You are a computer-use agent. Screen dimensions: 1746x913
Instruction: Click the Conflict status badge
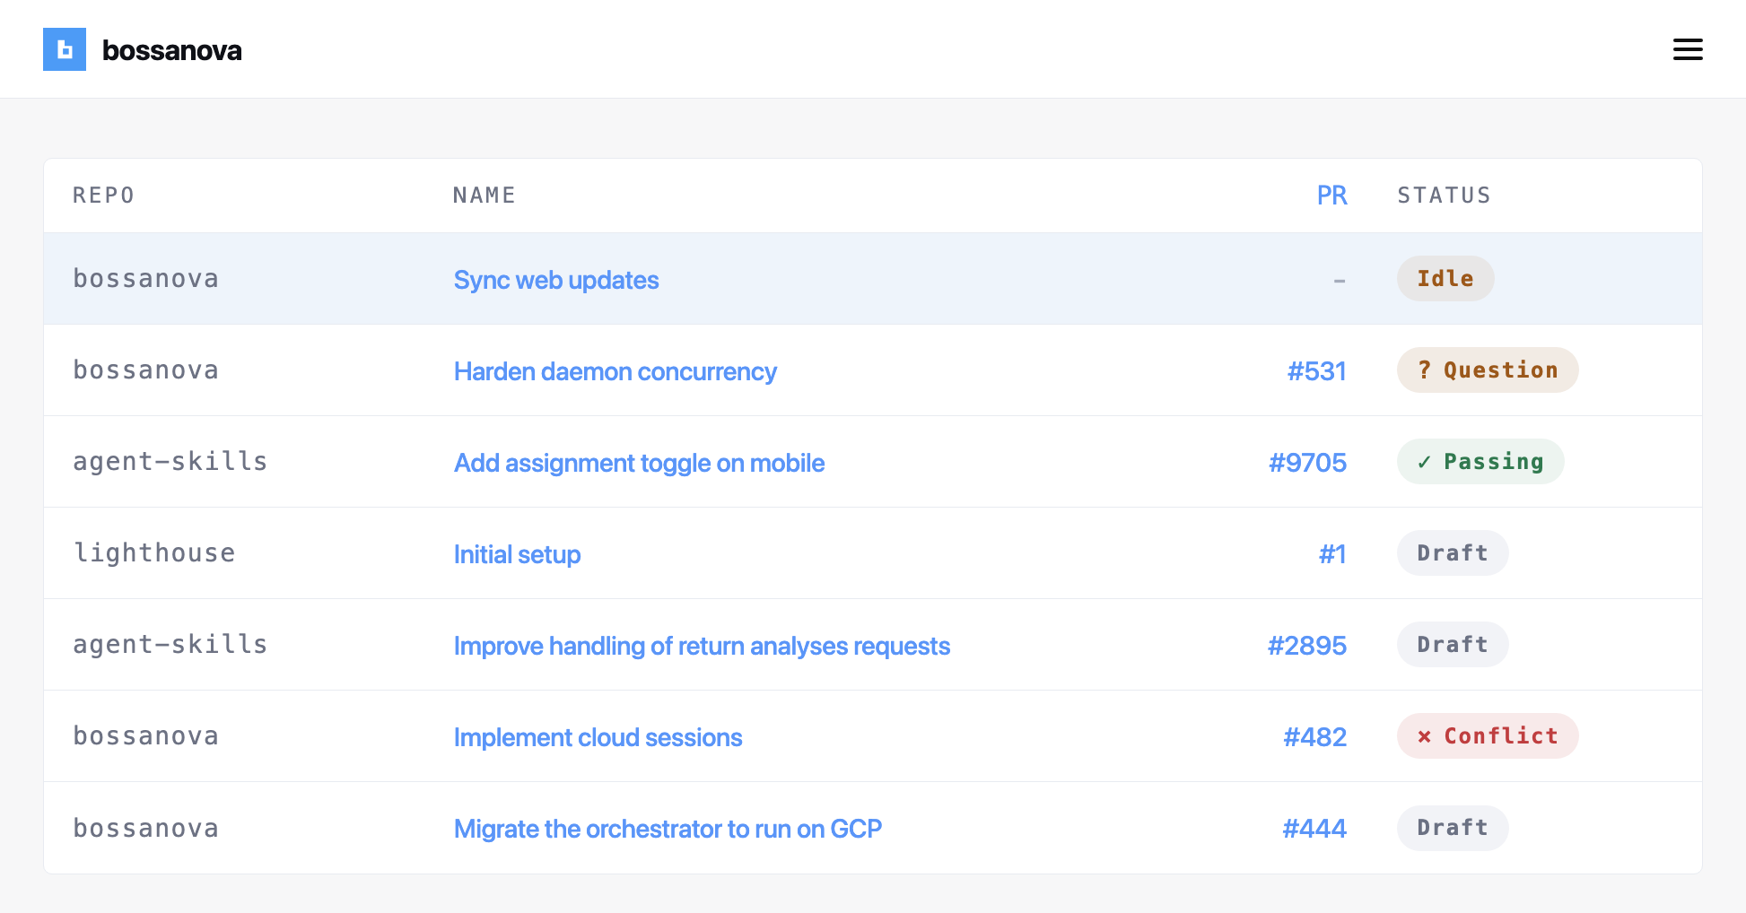(x=1488, y=736)
